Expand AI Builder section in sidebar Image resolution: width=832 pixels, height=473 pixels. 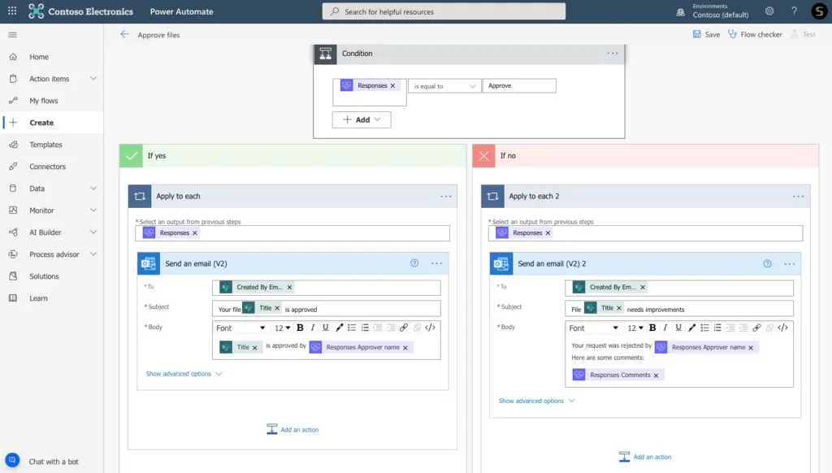click(93, 232)
